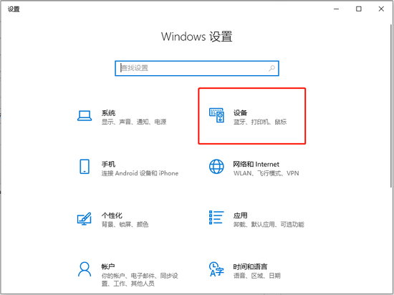Open the 应用 settings label
The width and height of the screenshot is (394, 295).
[x=240, y=216]
